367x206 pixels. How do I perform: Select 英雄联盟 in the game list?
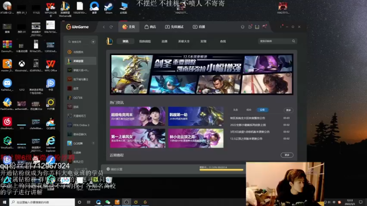[x=80, y=61]
